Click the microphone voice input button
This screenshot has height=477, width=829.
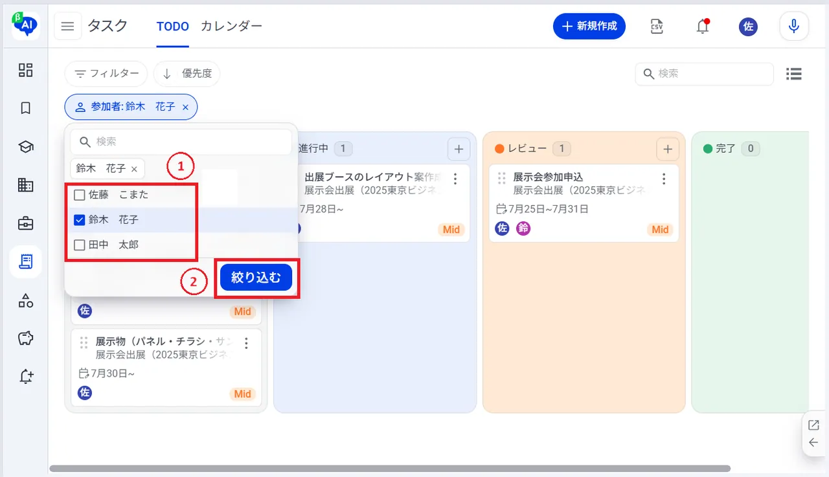pyautogui.click(x=793, y=27)
